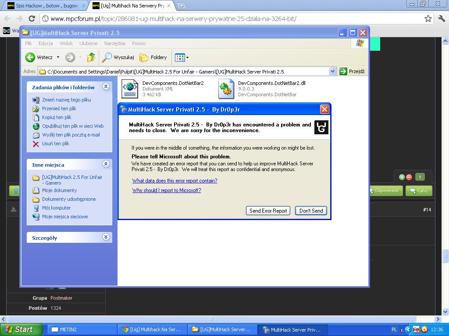
Task: Click green plus reputation icon on forum
Action: 402,177
